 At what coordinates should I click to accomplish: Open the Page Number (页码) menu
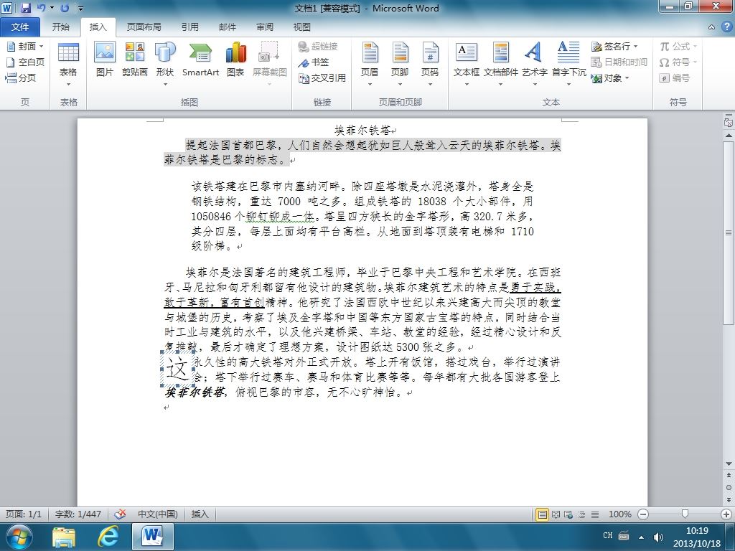(430, 65)
